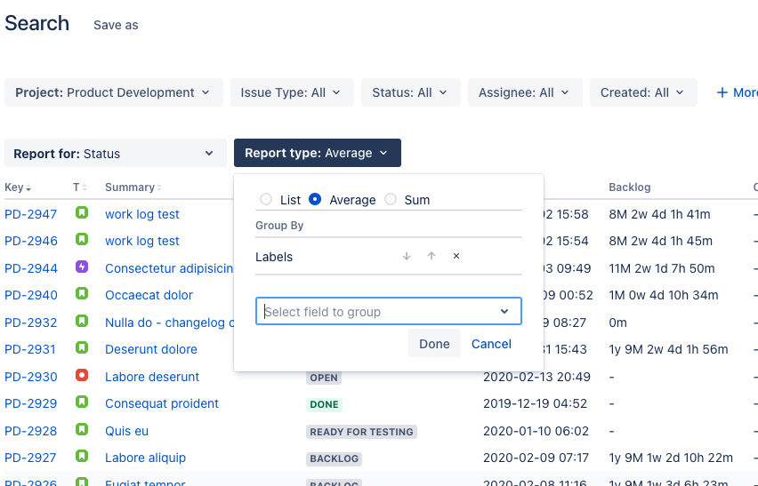Open issue PD-2932
This screenshot has height=486, width=758.
pyautogui.click(x=31, y=323)
